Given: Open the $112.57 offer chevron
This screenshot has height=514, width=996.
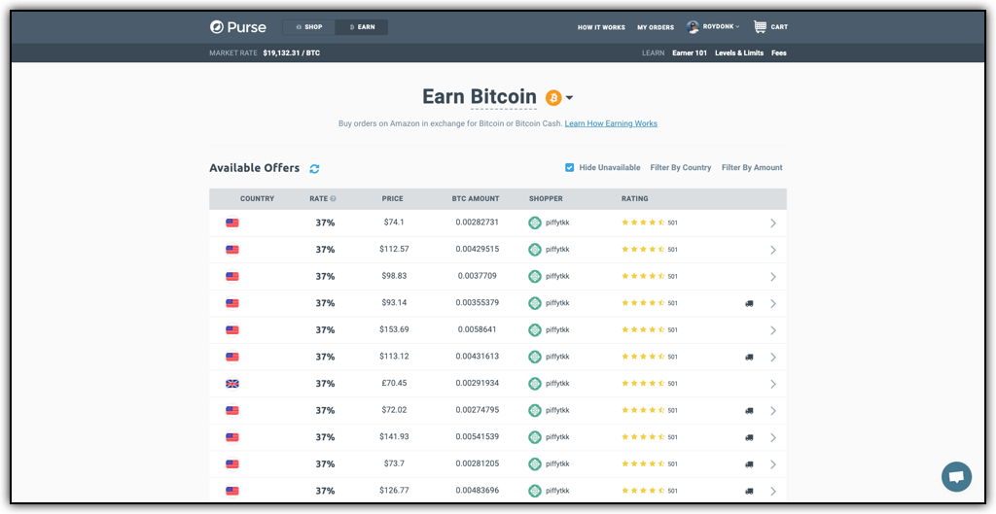Looking at the screenshot, I should (x=773, y=250).
